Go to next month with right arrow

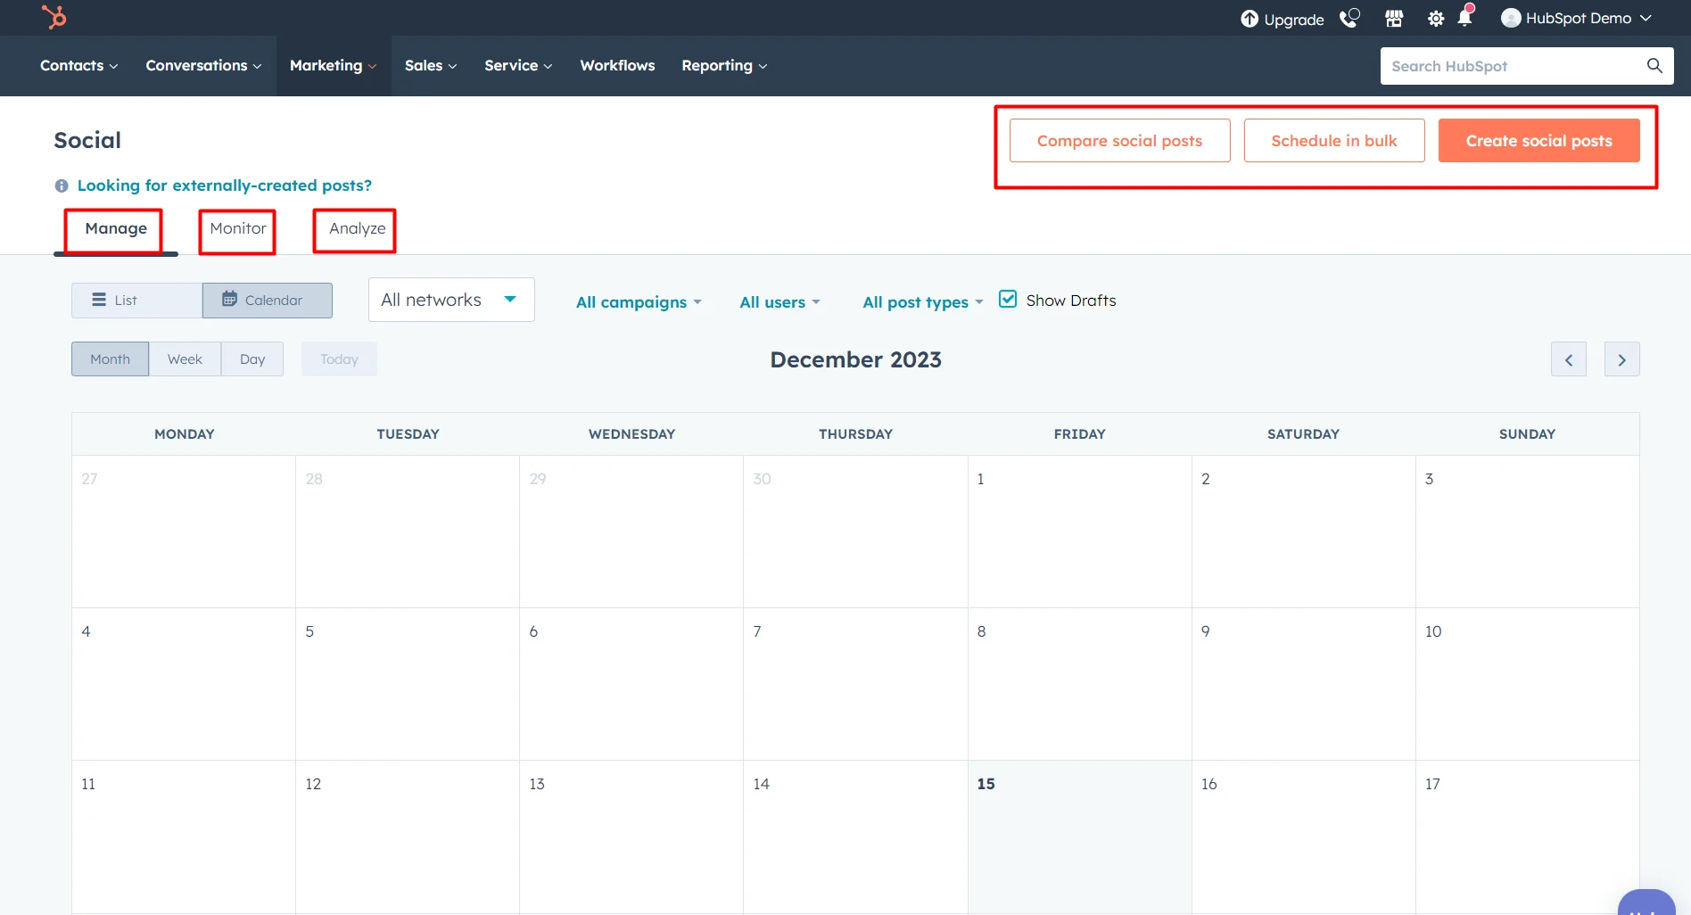point(1622,359)
